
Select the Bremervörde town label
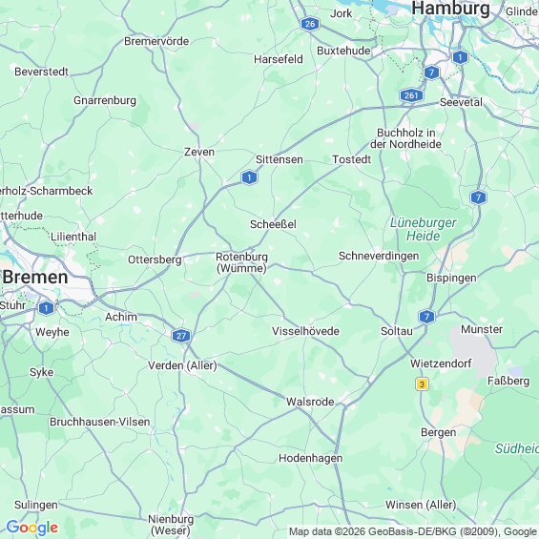point(156,41)
